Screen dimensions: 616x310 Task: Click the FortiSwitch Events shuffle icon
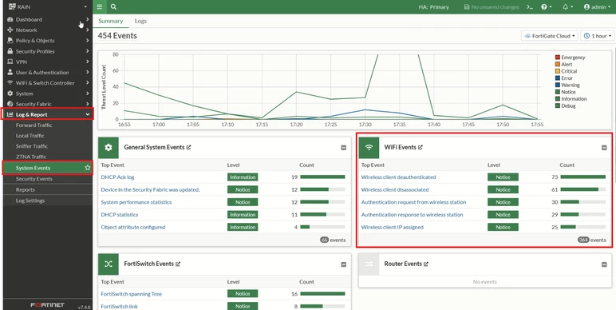109,264
